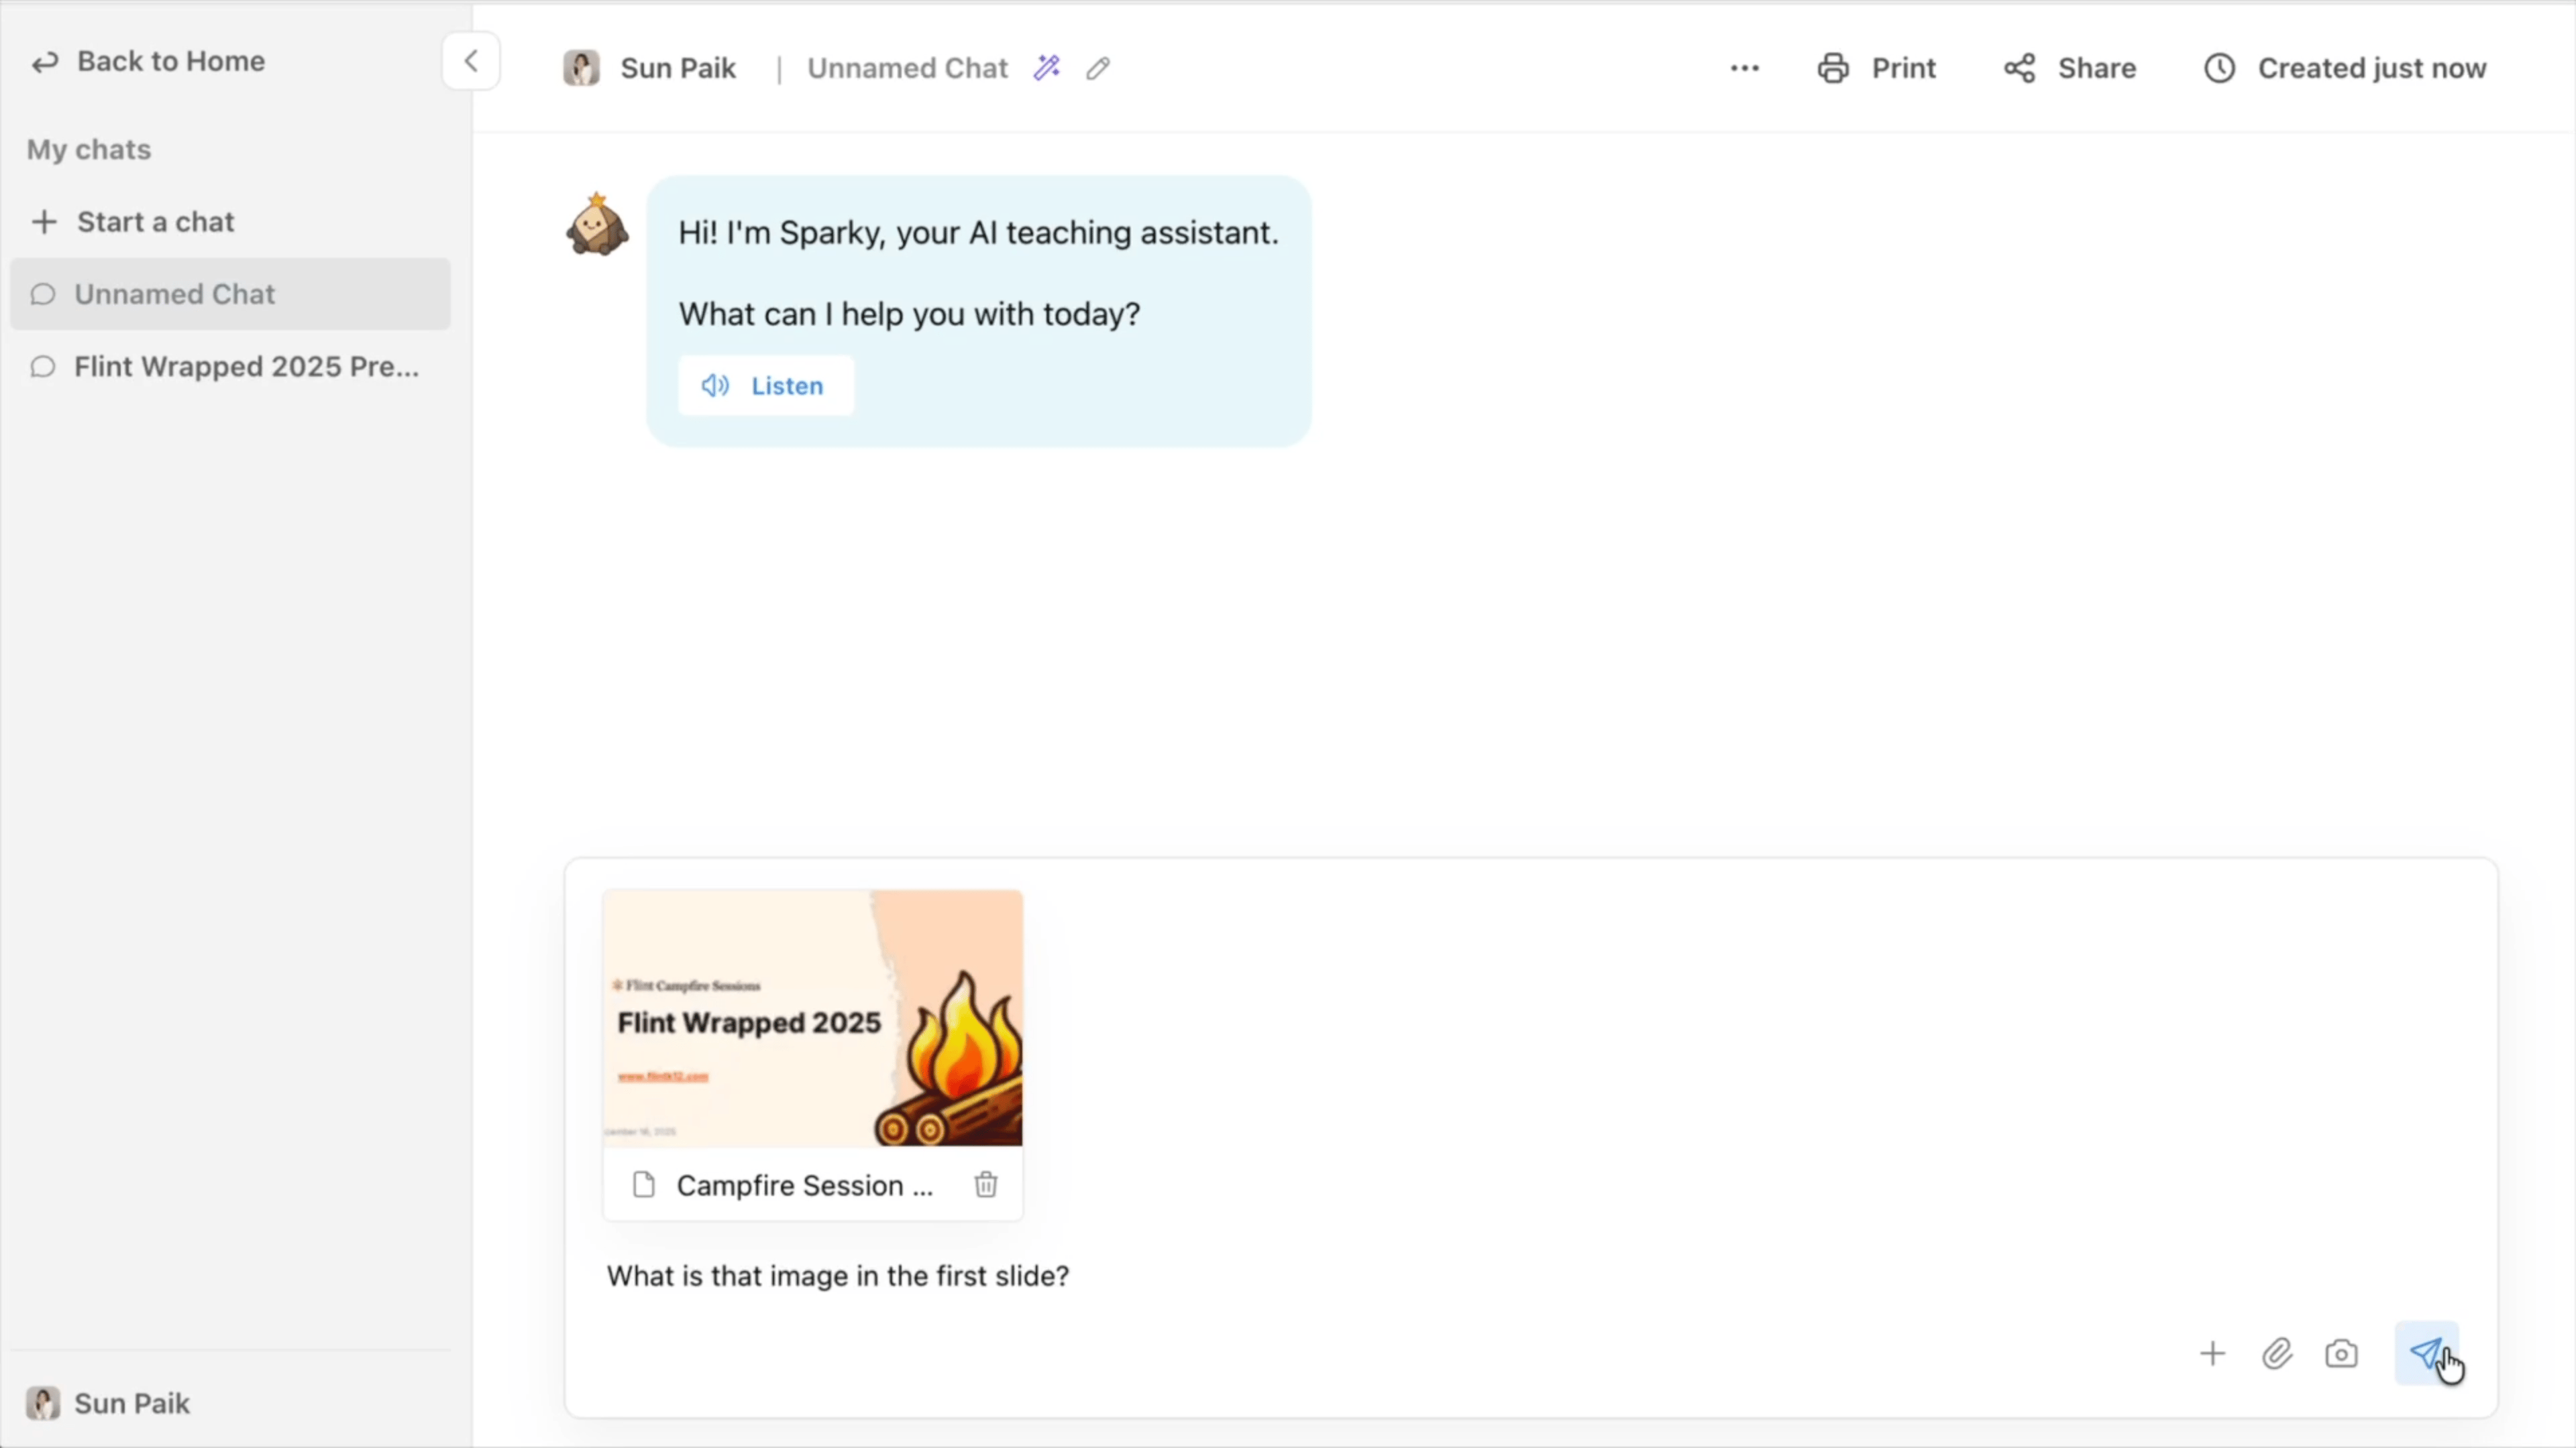This screenshot has height=1448, width=2576.
Task: Click Back to Home
Action: tap(148, 61)
